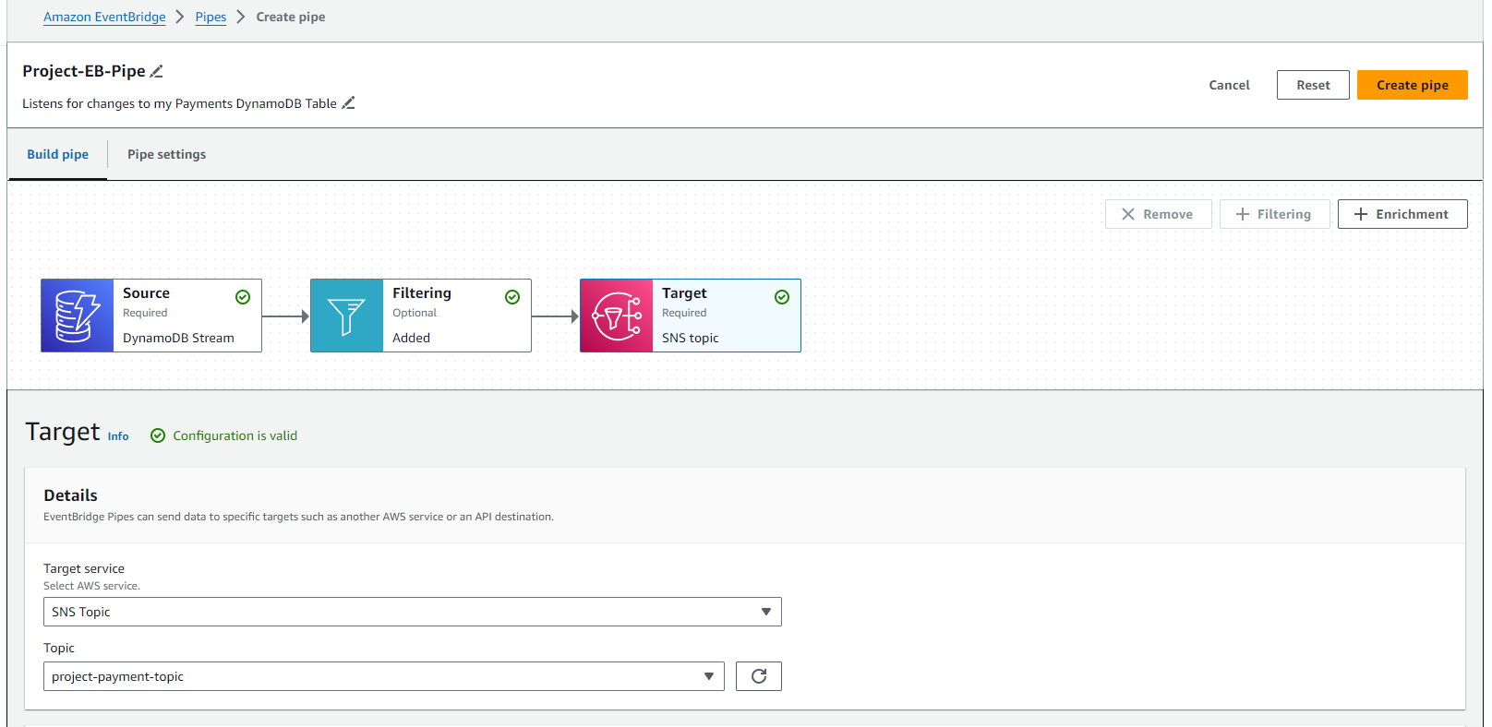This screenshot has height=727, width=1492.
Task: Edit the pipe description pencil icon
Action: point(348,103)
